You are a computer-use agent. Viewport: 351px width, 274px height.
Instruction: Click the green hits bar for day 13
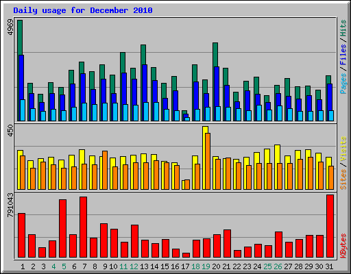(x=143, y=55)
